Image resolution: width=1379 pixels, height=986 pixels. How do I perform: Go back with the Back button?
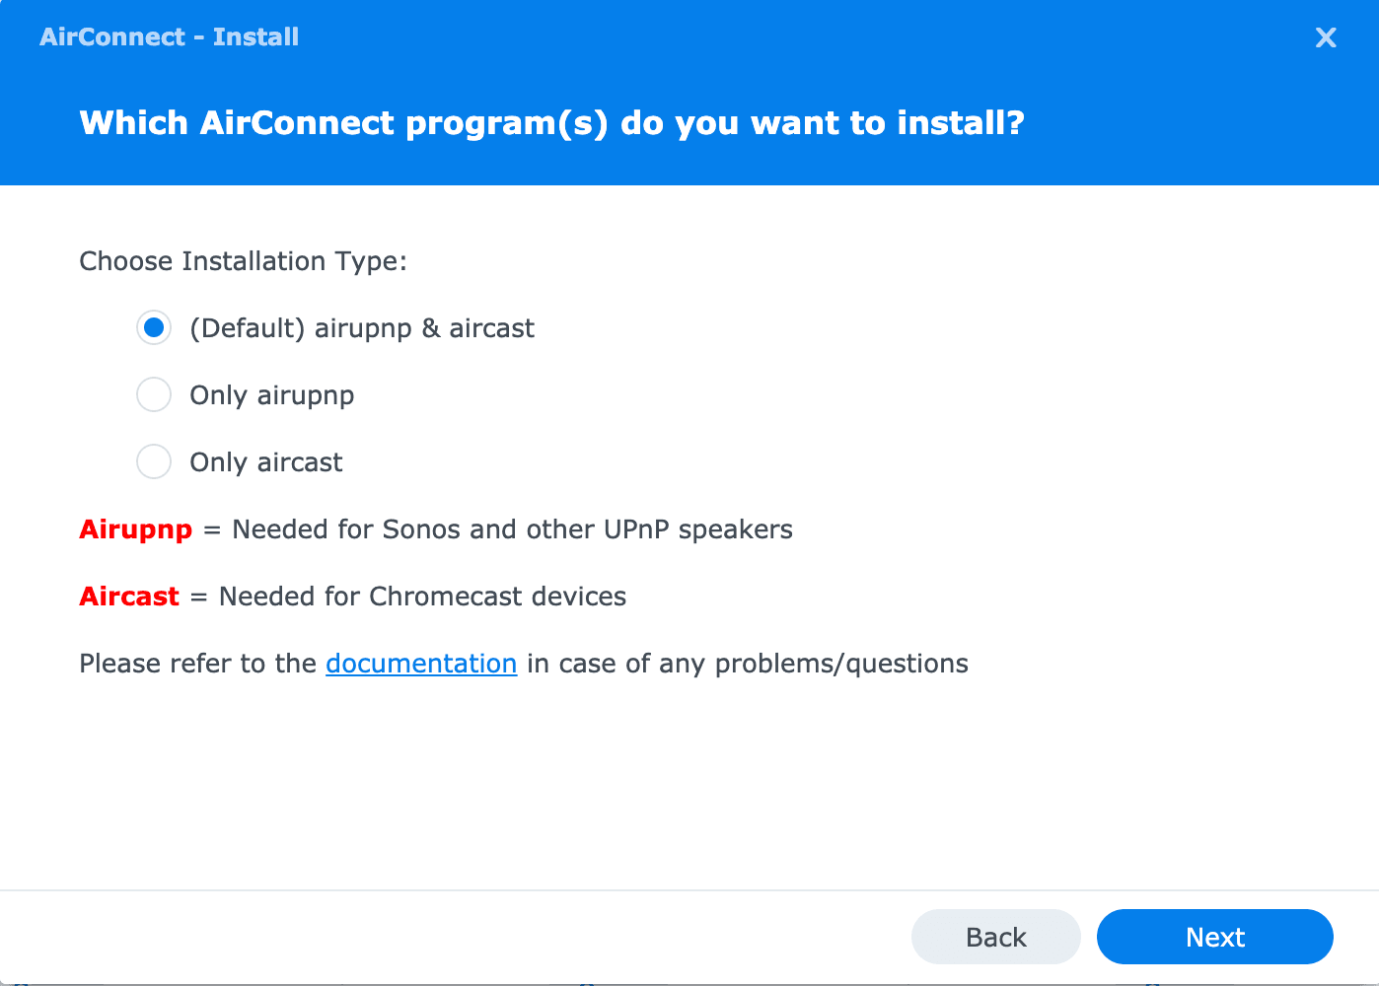tap(995, 937)
